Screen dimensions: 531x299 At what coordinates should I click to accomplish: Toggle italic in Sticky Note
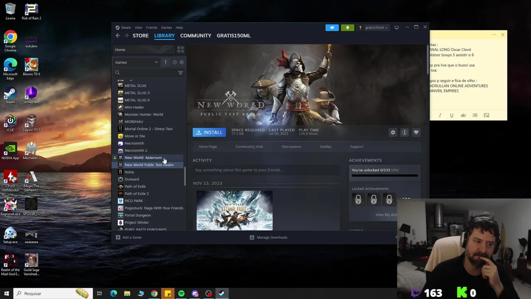[x=440, y=115]
